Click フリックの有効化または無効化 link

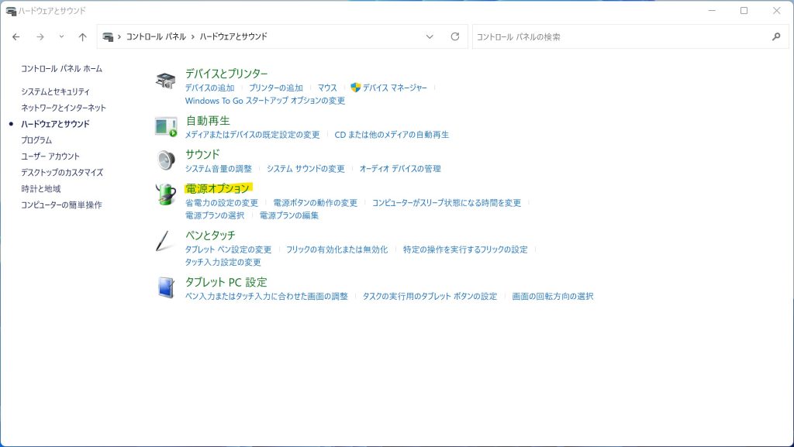coord(337,249)
